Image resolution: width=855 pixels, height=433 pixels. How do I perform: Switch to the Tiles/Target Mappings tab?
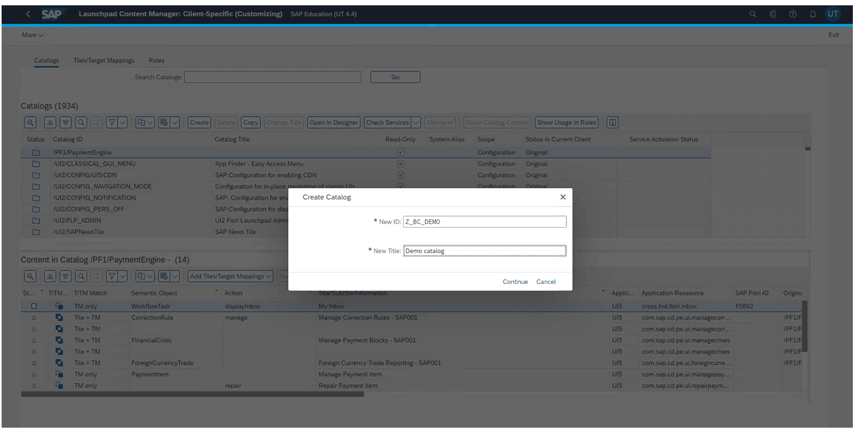coord(104,61)
